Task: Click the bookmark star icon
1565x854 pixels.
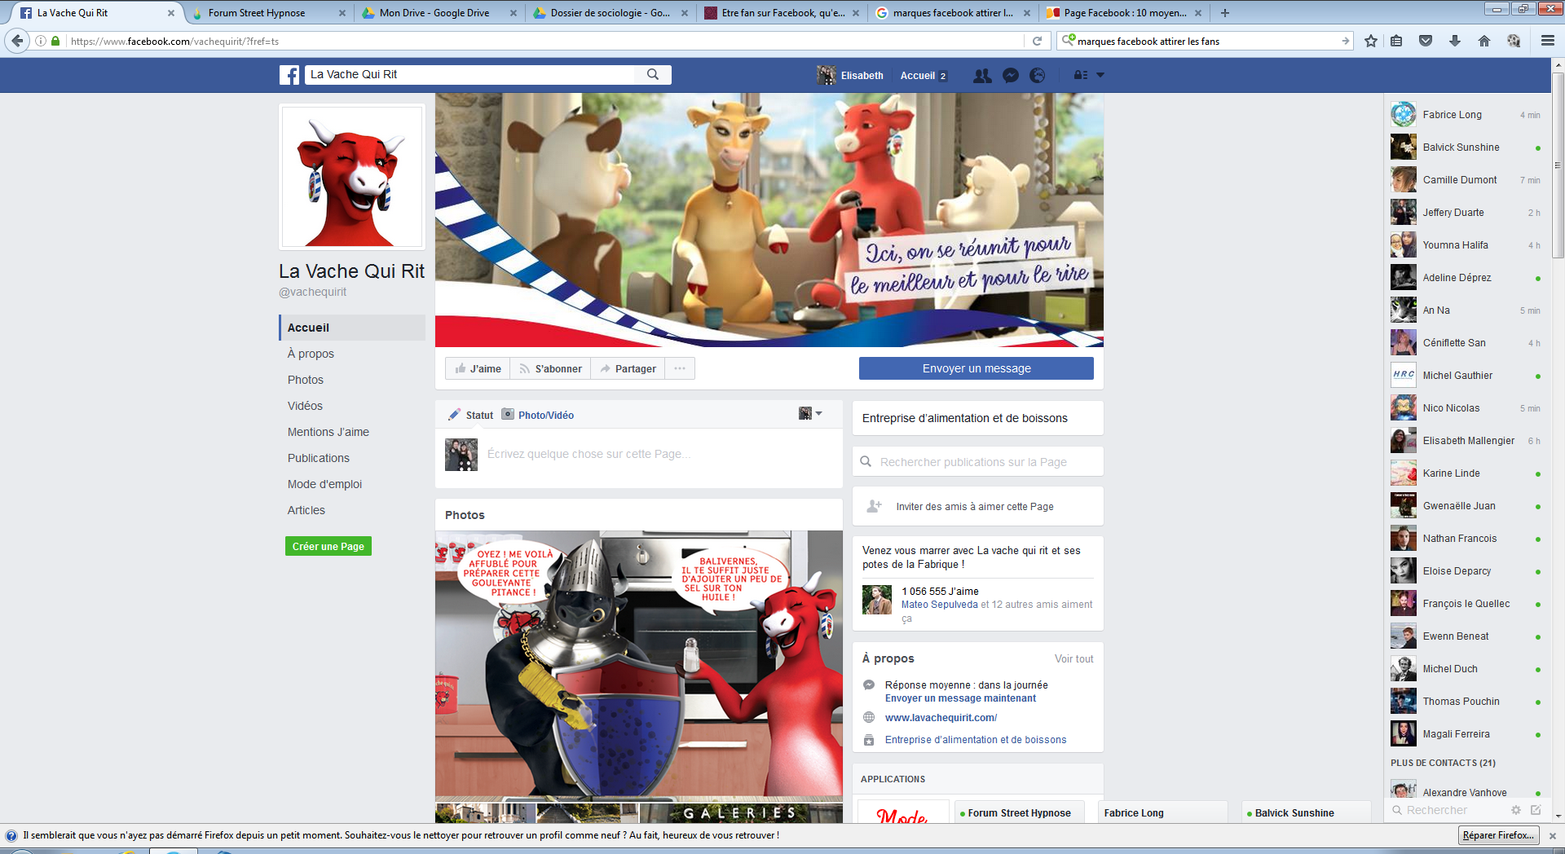Action: (1371, 41)
